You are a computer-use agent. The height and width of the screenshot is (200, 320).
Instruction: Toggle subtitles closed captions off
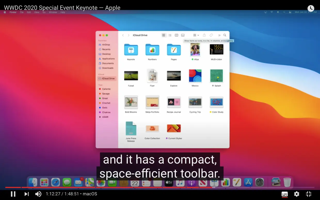[x=285, y=194]
